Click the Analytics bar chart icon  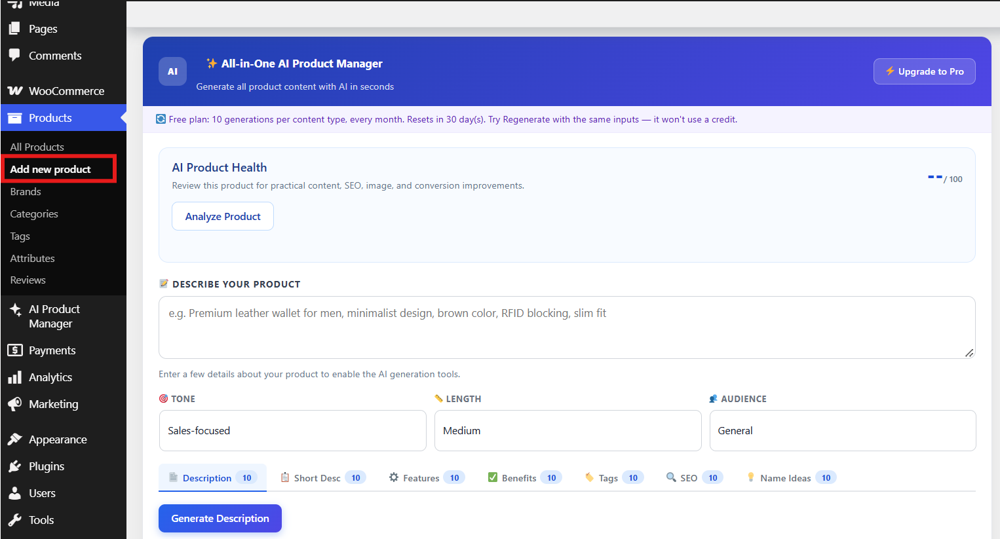(x=14, y=377)
